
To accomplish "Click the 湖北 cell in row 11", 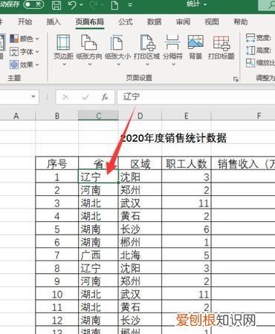I will pos(98,307).
